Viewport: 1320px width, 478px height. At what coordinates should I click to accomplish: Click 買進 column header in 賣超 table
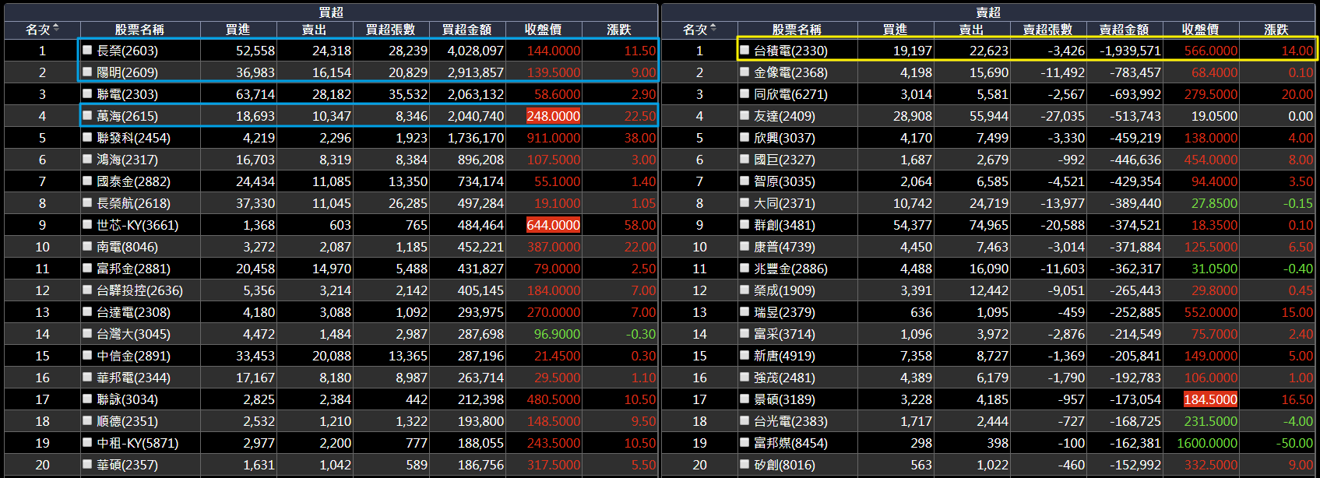tap(895, 30)
